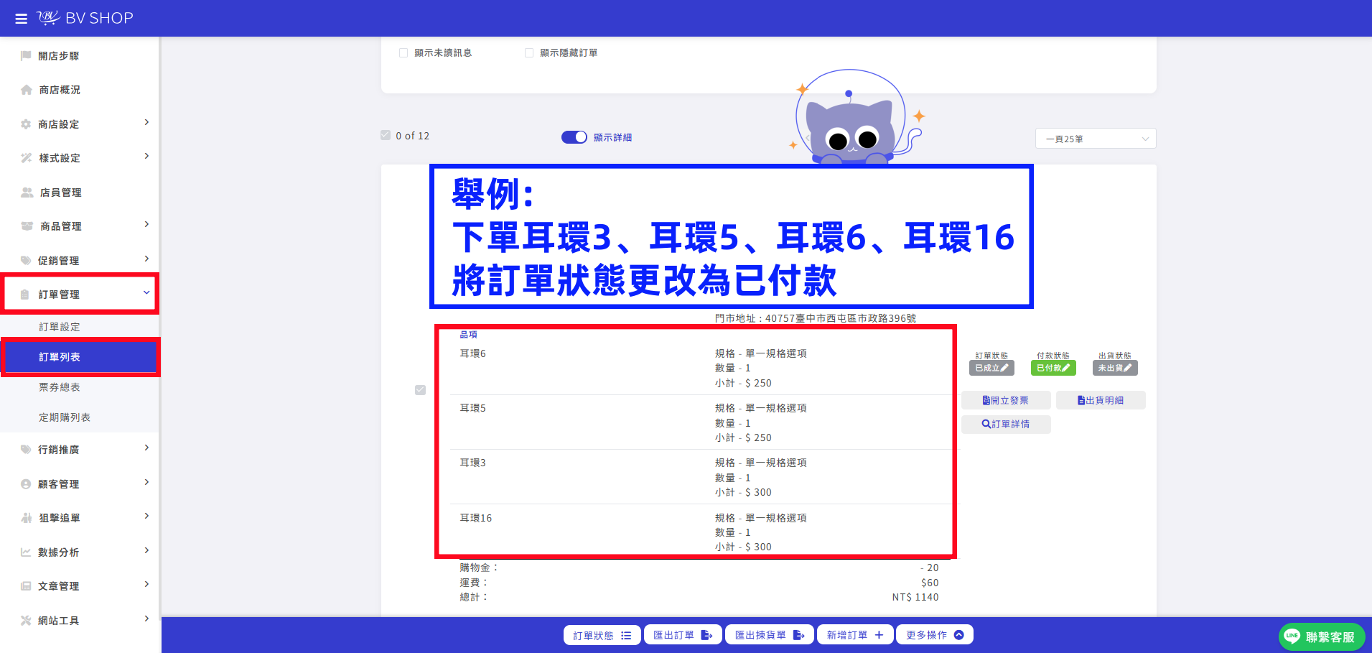Click the gear icon beside 商店設定

26,124
